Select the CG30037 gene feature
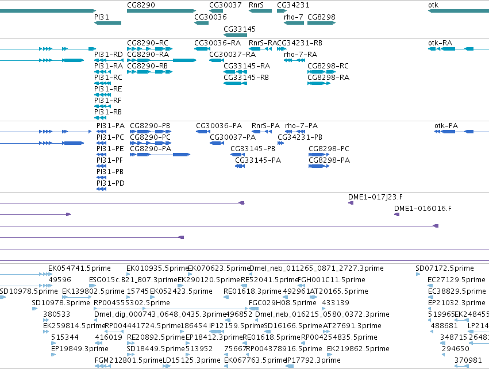The height and width of the screenshot is (369, 489). 216,11
